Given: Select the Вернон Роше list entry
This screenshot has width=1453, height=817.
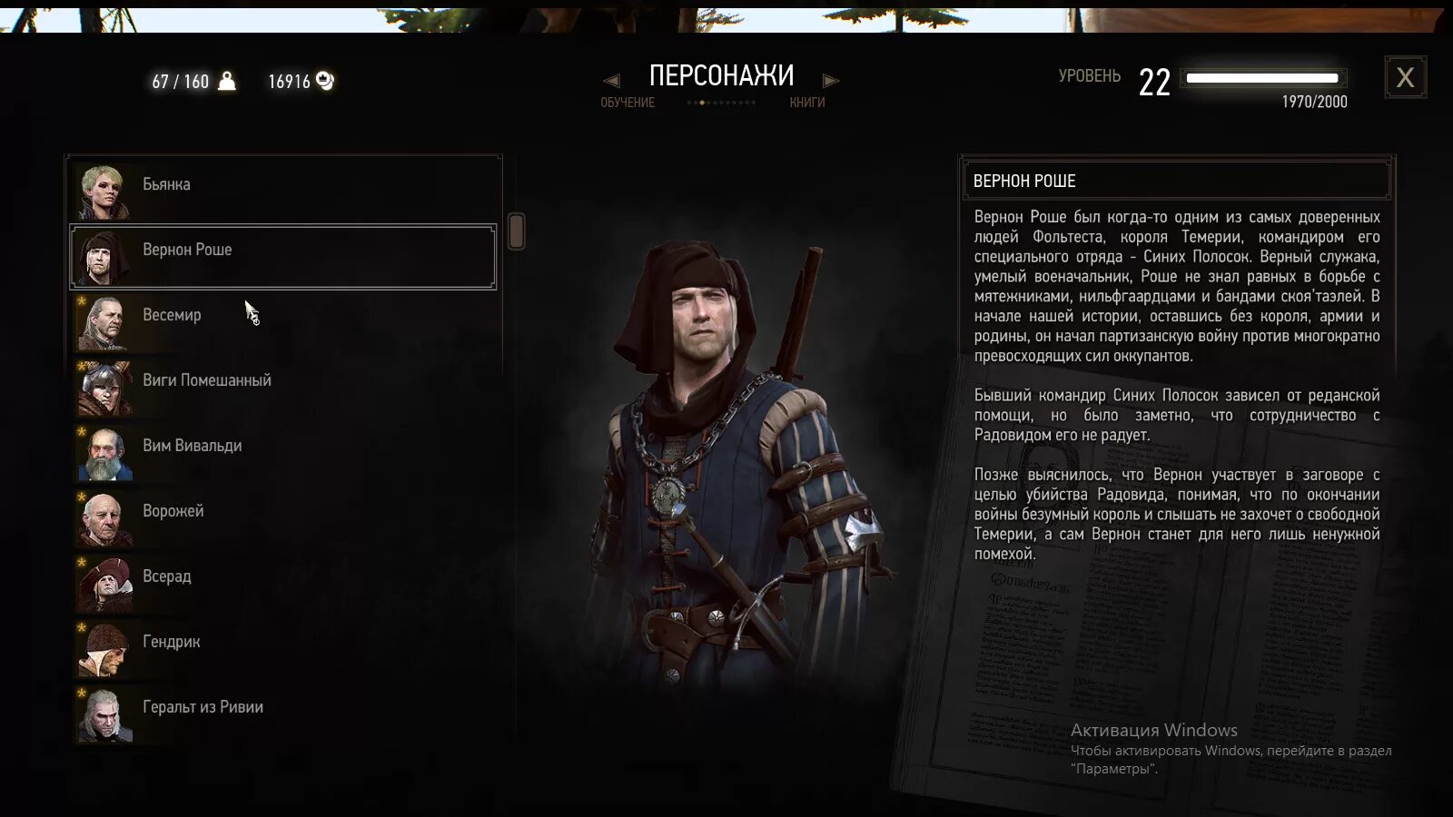Looking at the screenshot, I should [x=283, y=257].
